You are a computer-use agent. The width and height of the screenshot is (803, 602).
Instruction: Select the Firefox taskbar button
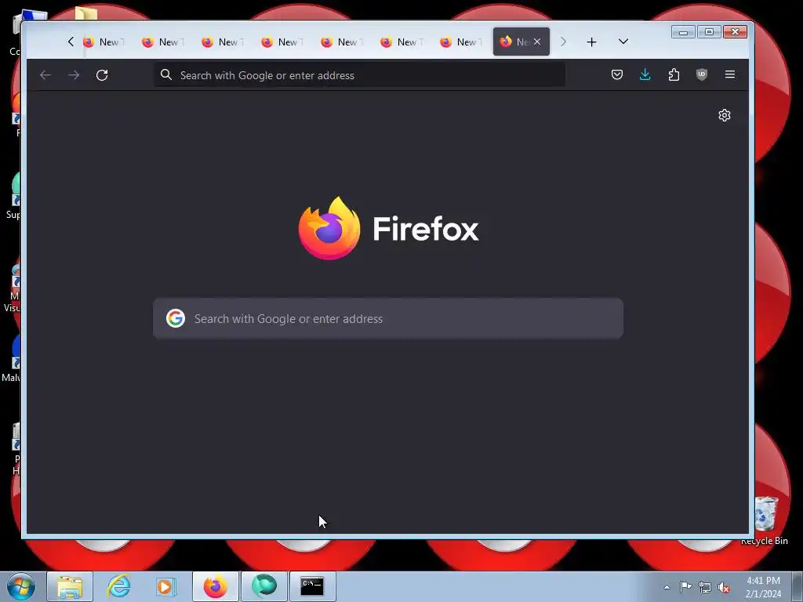click(216, 586)
